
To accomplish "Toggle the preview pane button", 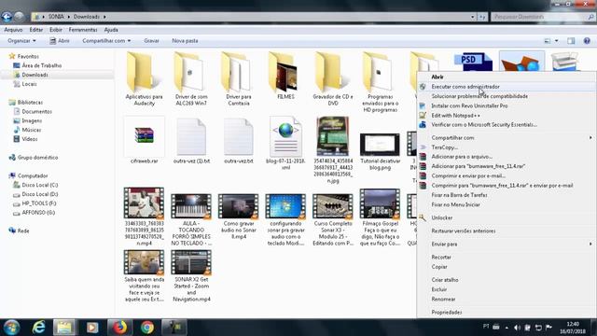I will [571, 41].
